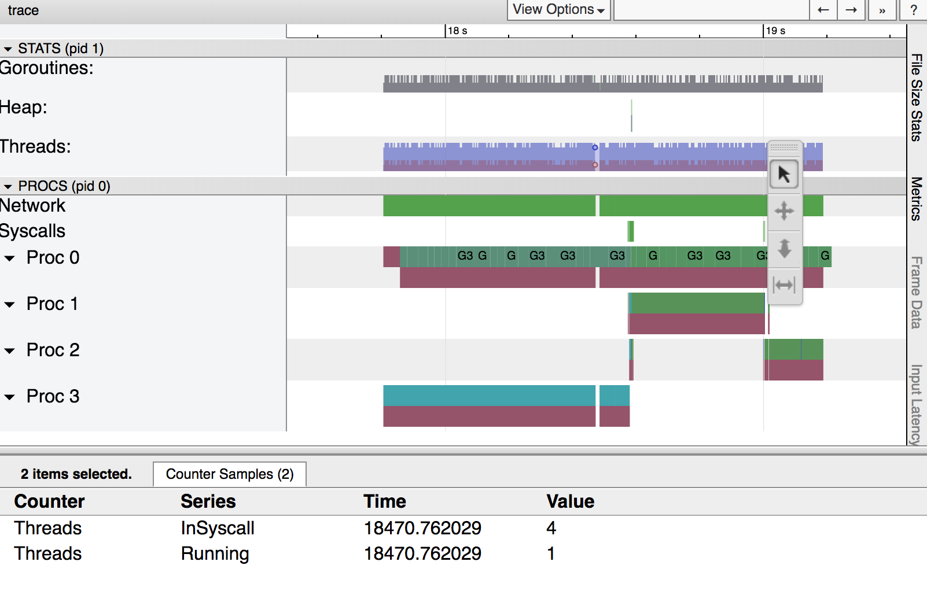Click the double chevron expand button
The width and height of the screenshot is (927, 591).
click(x=882, y=10)
